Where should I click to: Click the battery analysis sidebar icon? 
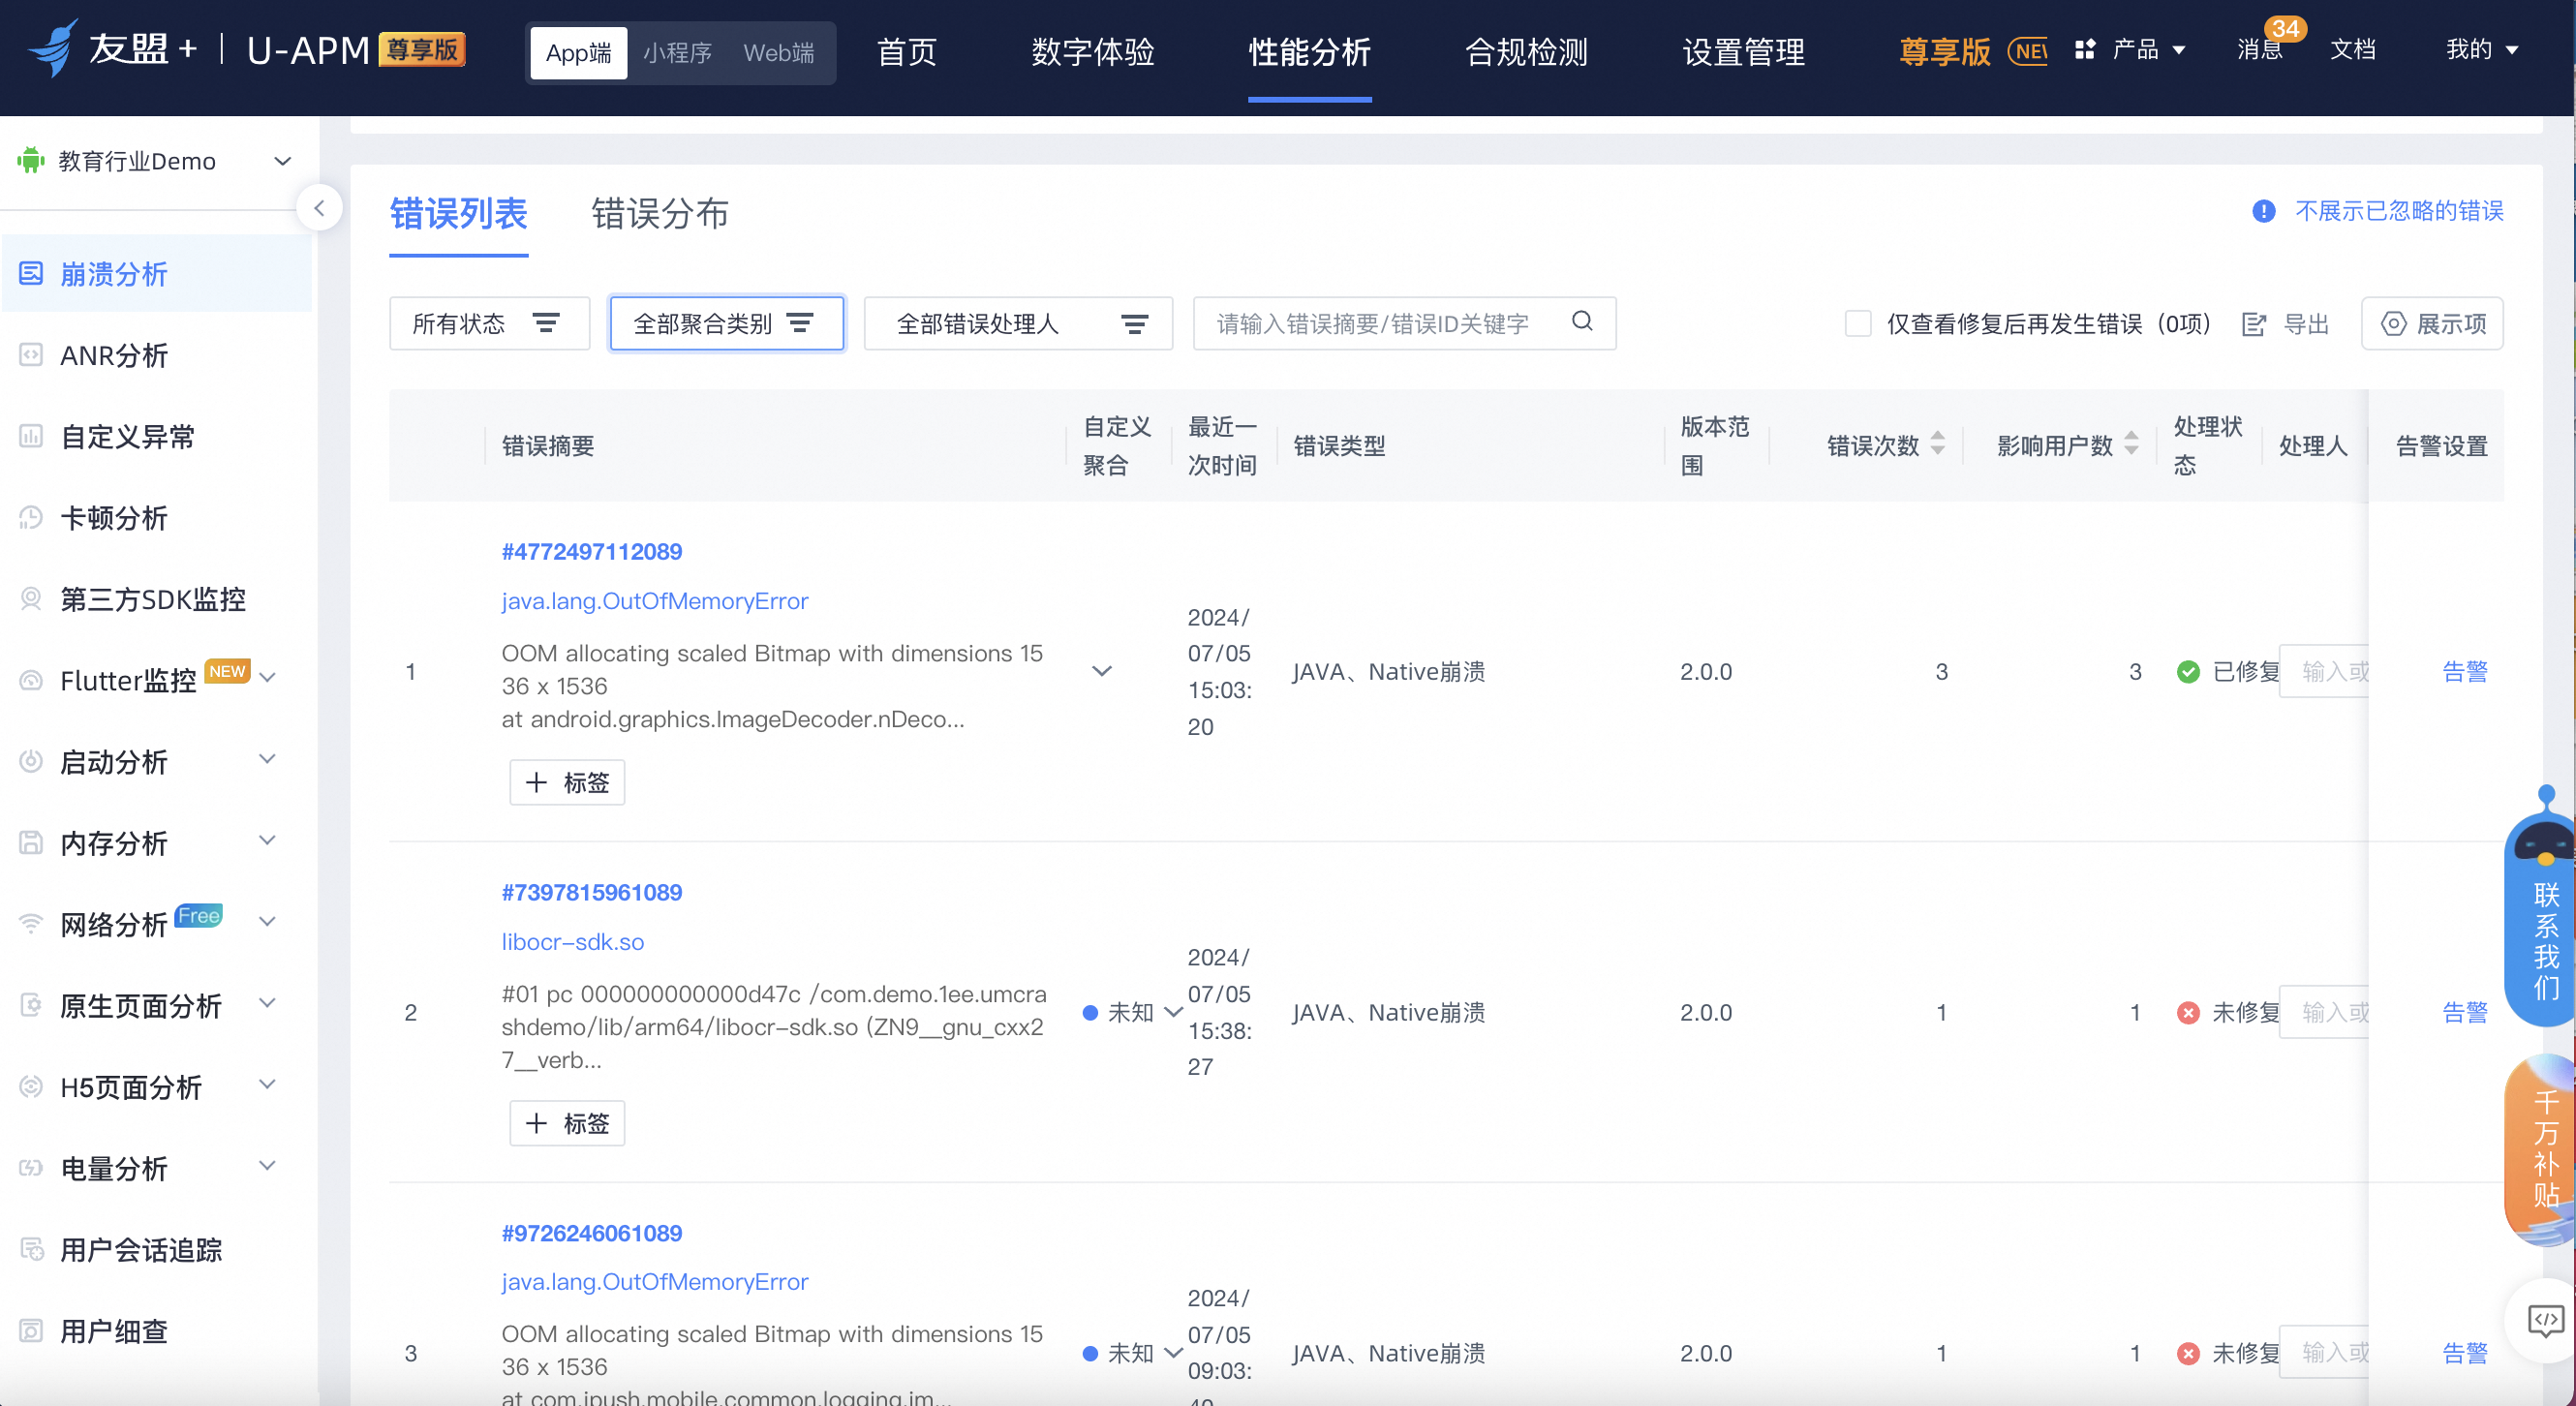pos(31,1168)
